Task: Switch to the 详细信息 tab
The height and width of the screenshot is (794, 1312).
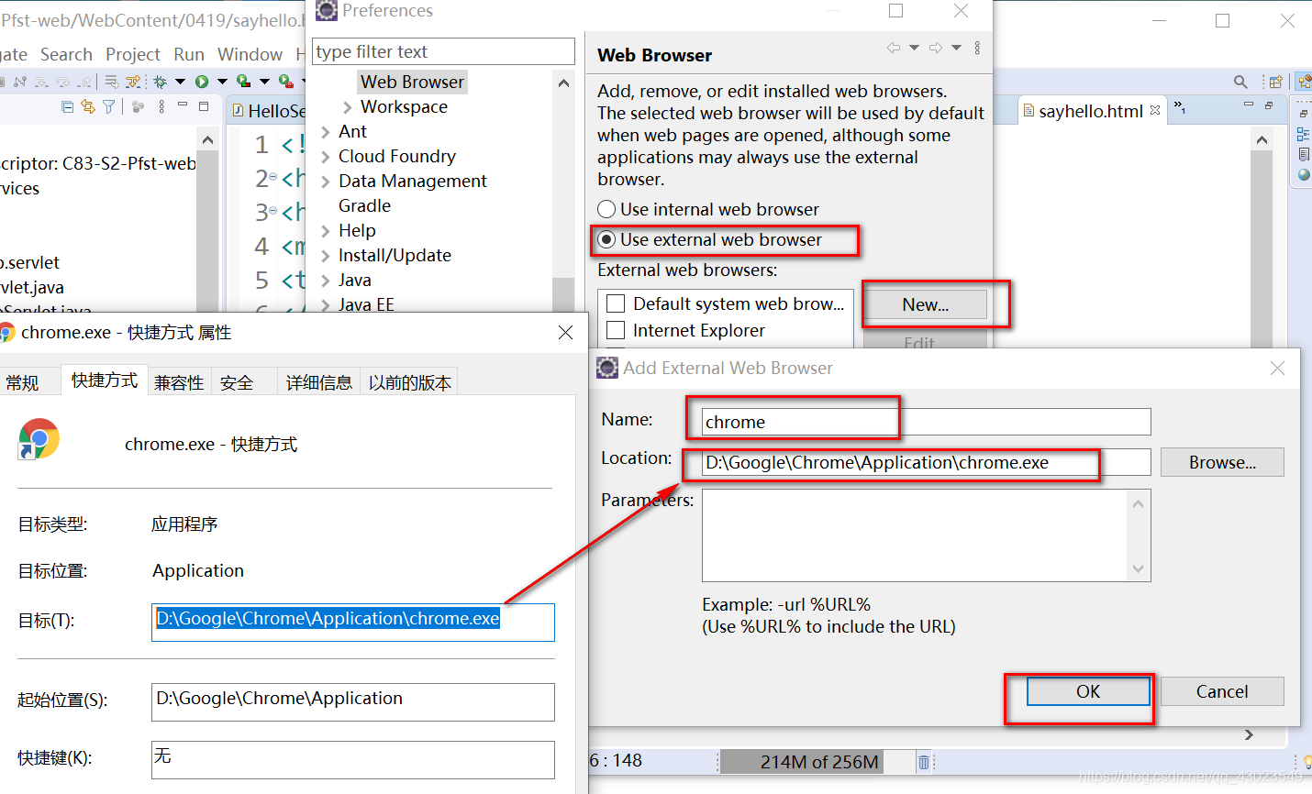Action: [x=318, y=382]
